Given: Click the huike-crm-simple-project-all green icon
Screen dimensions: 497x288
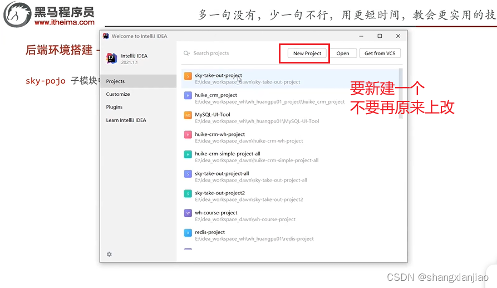Looking at the screenshot, I should (188, 154).
